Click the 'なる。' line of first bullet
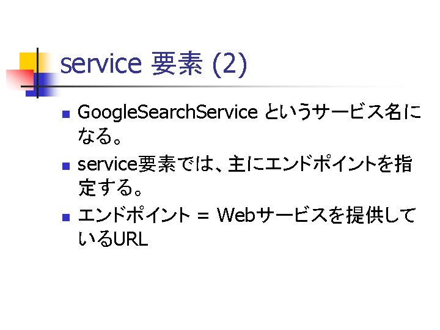 (x=100, y=136)
